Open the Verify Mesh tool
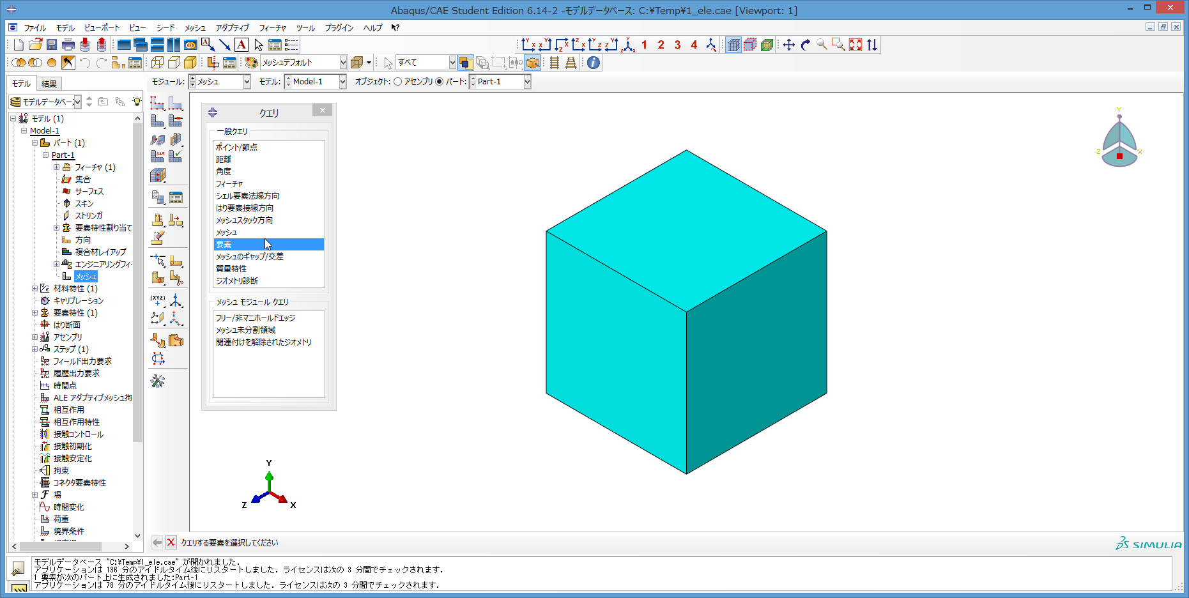This screenshot has width=1189, height=598. [x=176, y=155]
